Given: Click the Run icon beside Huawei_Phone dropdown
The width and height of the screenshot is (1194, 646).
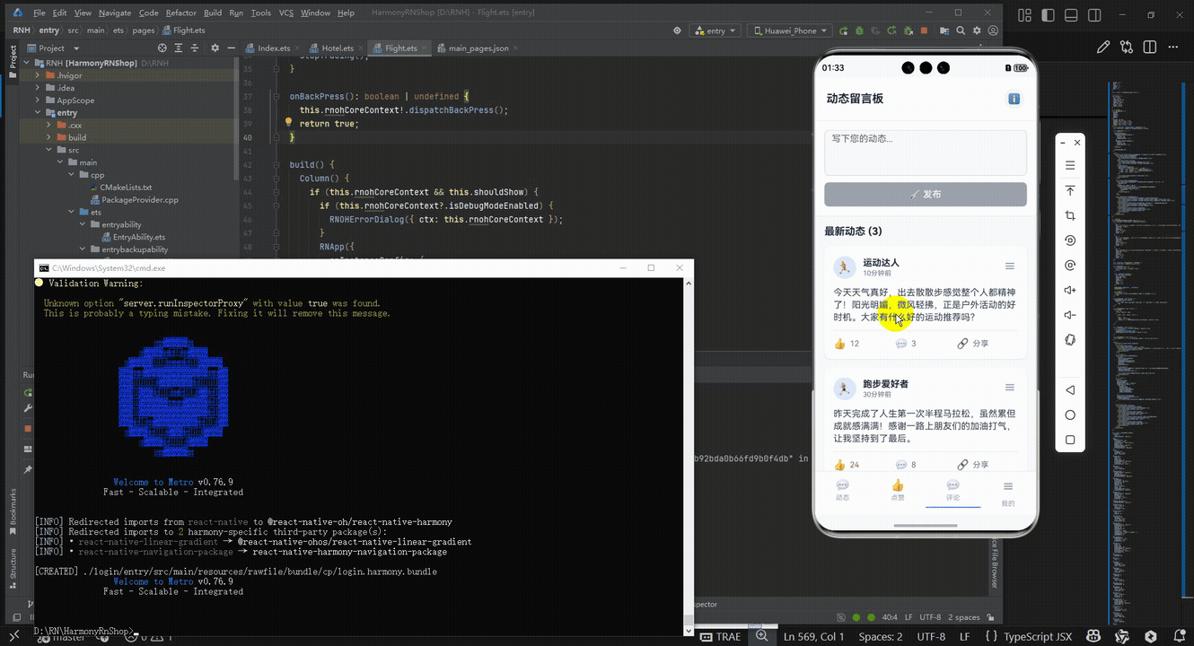Looking at the screenshot, I should [843, 31].
